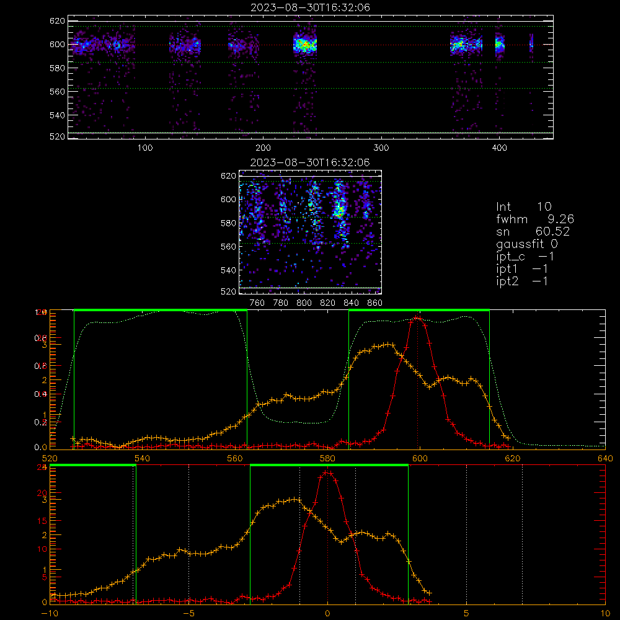Click y-axis label 540 of the middle image
620x620 pixels.
pos(229,270)
